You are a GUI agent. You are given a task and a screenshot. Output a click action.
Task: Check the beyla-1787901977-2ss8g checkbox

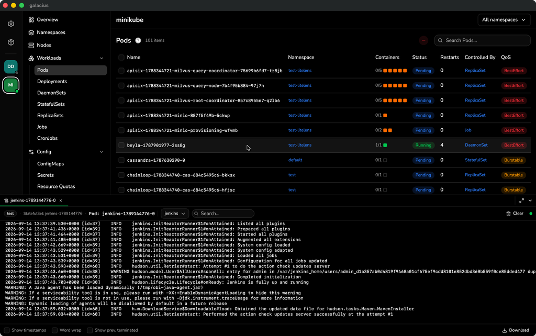pyautogui.click(x=121, y=145)
